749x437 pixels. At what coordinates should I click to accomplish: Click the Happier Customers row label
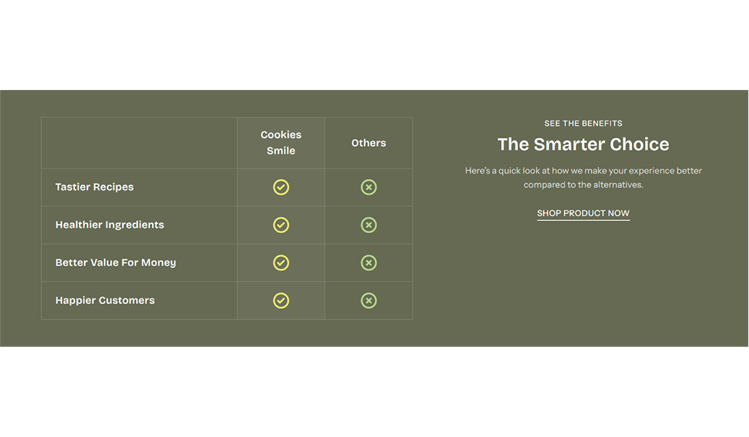tap(105, 300)
